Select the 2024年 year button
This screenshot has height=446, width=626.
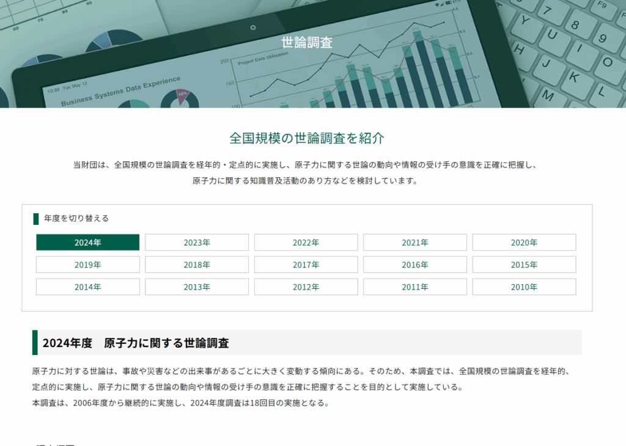pyautogui.click(x=87, y=243)
